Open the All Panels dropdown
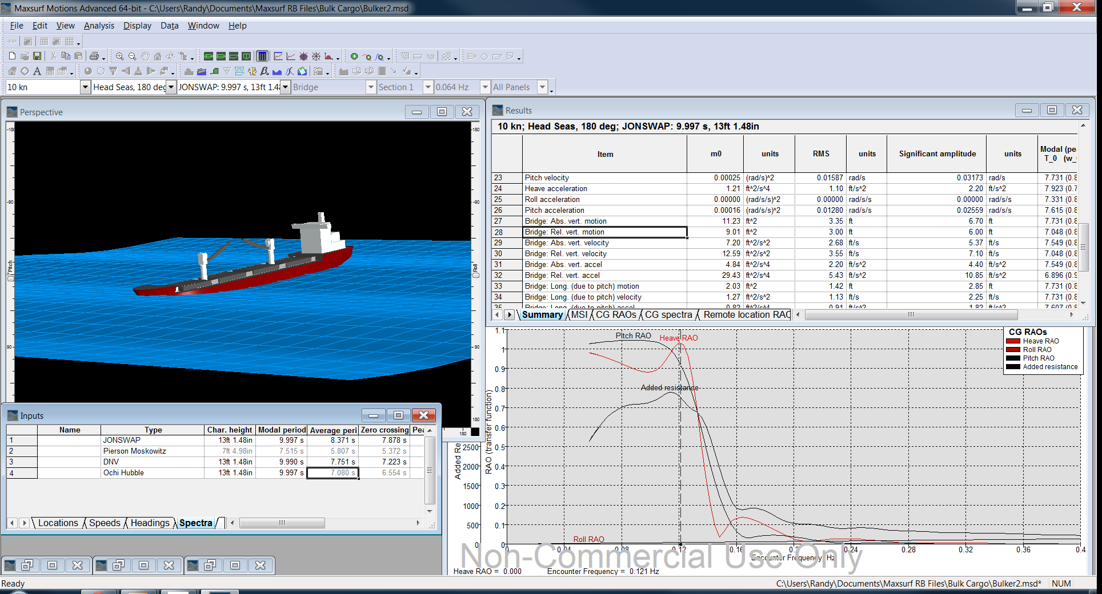Screen dimensions: 1102x594 [x=543, y=87]
